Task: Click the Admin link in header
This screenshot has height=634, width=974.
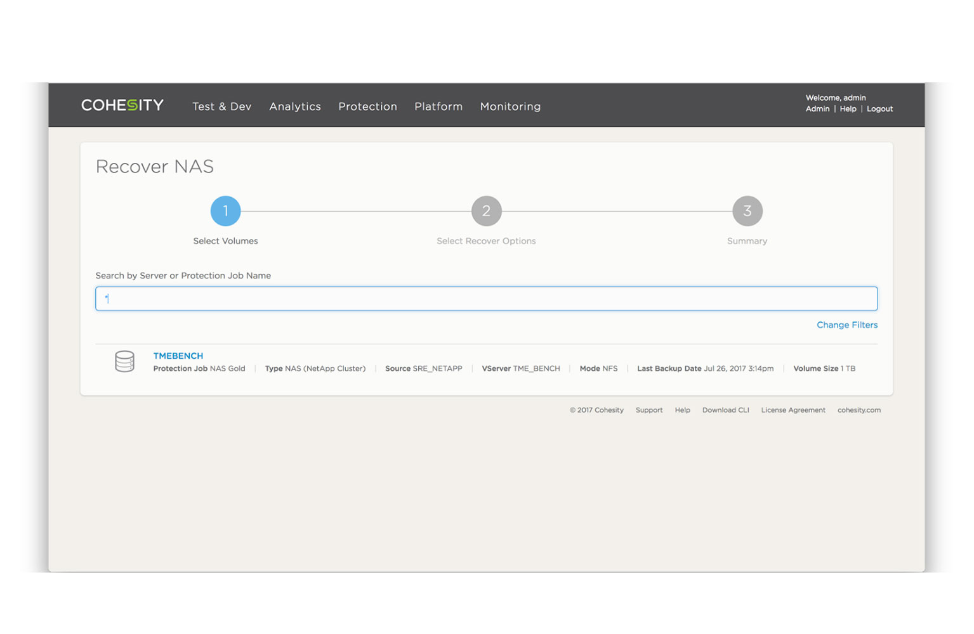Action: [x=817, y=109]
